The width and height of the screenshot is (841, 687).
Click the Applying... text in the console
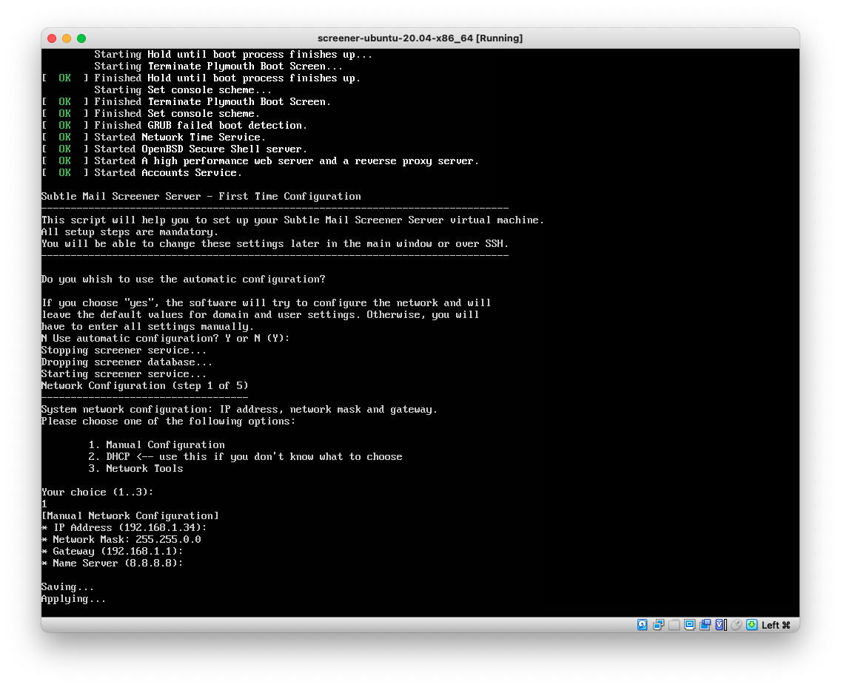click(73, 598)
